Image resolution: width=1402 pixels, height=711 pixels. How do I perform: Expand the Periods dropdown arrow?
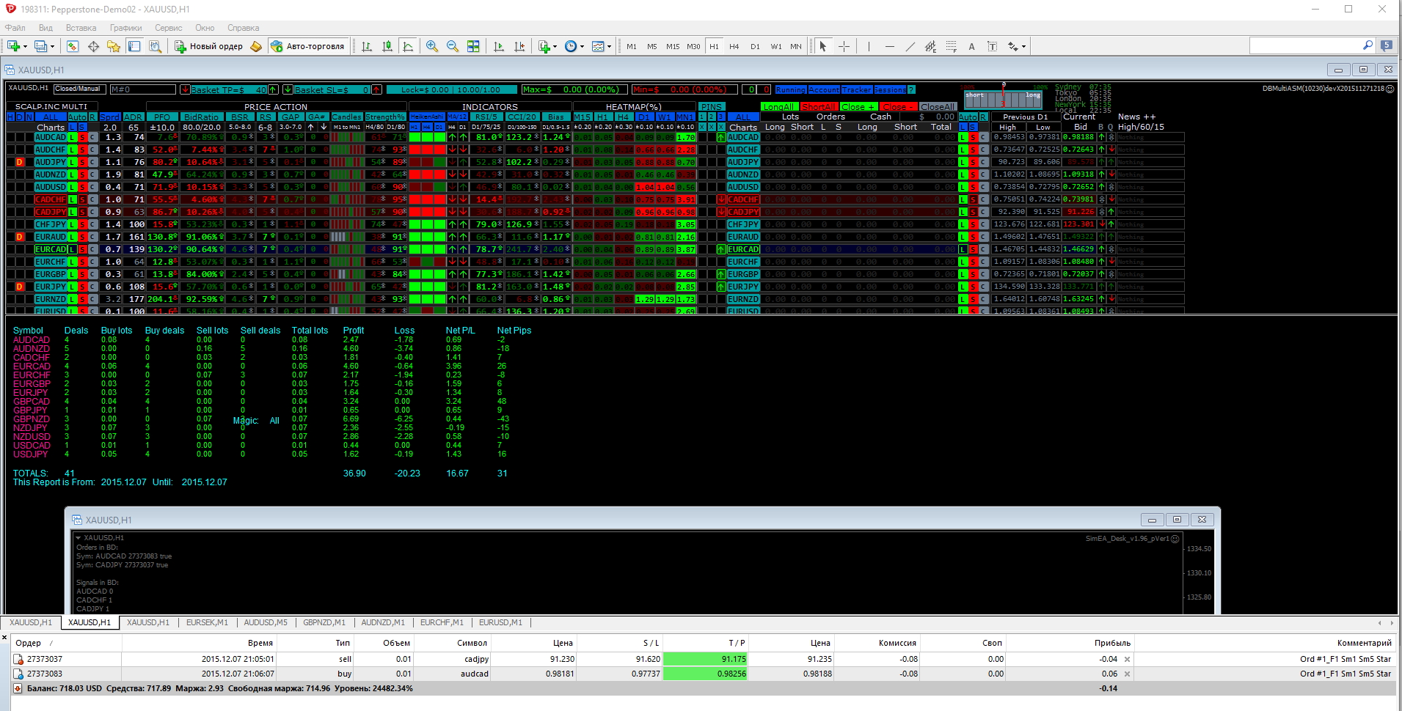tap(582, 47)
